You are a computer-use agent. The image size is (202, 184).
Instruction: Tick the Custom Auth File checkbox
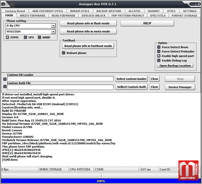tap(5, 86)
